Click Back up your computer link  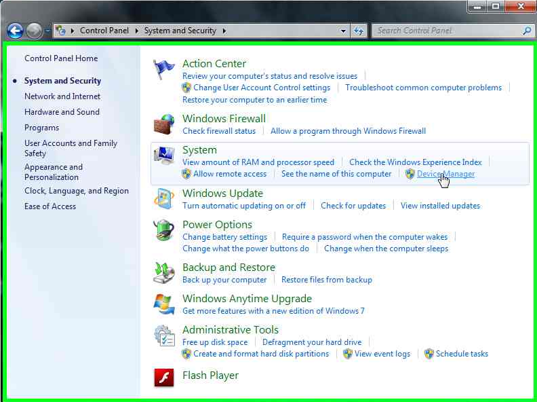point(224,280)
